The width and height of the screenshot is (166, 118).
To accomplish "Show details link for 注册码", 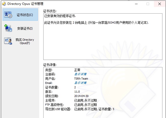I will click(x=80, y=74).
